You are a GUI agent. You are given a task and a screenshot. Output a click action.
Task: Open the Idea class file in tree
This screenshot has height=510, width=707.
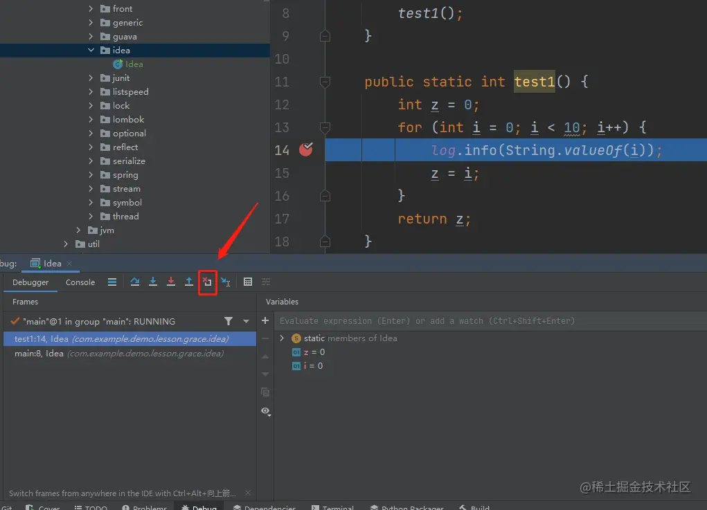click(128, 64)
